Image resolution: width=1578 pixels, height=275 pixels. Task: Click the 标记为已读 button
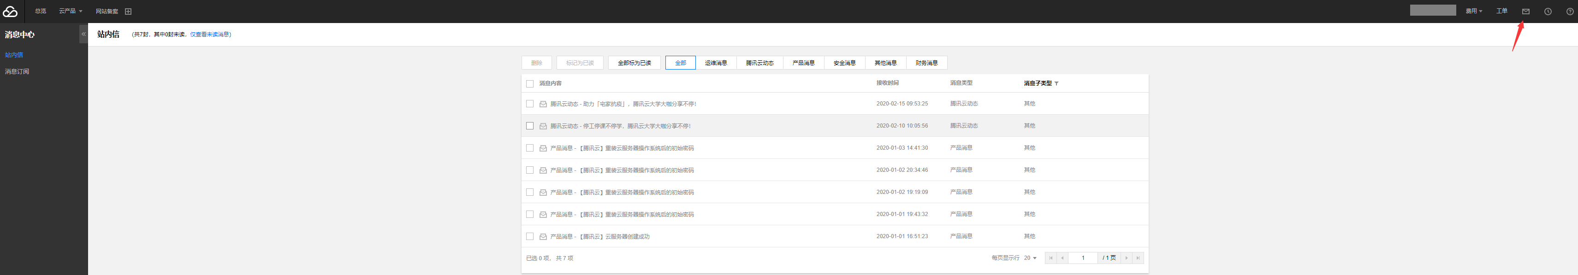click(x=580, y=63)
